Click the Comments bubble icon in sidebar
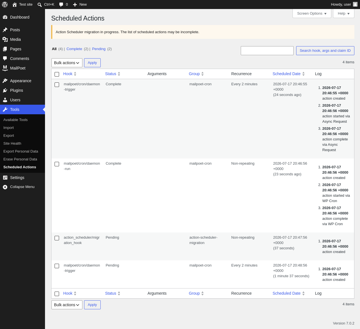The image size is (360, 329). 5,59
